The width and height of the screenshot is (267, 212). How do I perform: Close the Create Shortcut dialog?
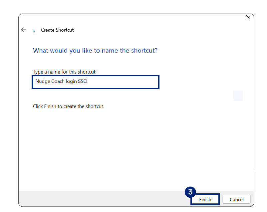point(248,17)
